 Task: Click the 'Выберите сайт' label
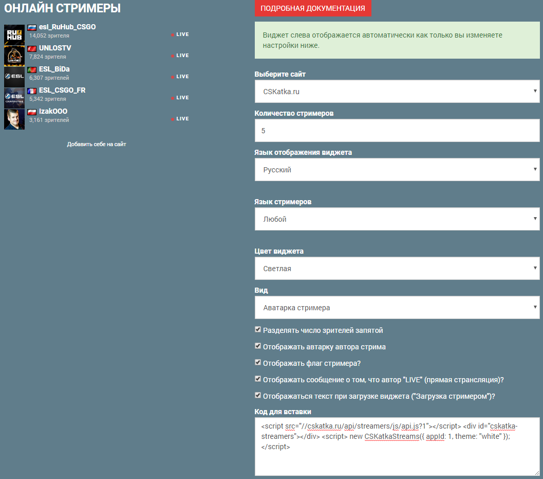[x=280, y=74]
